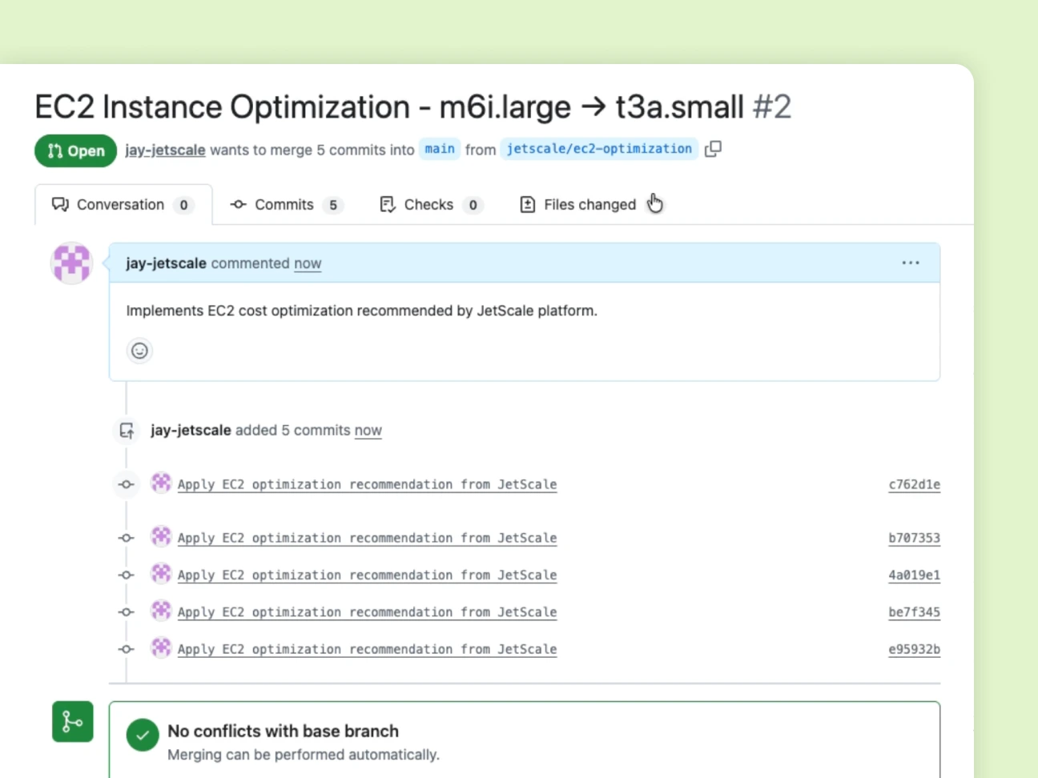
Task: Click jay-jetscale in 'added 5 commits' line
Action: (191, 430)
